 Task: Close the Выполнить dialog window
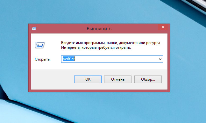tap(163, 27)
